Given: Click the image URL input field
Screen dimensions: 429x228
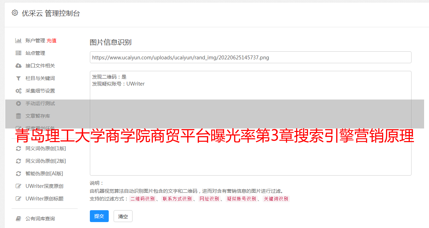Looking at the screenshot, I should (250, 57).
